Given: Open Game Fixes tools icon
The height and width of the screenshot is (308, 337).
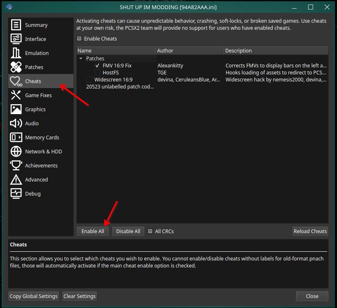Looking at the screenshot, I should (16, 95).
